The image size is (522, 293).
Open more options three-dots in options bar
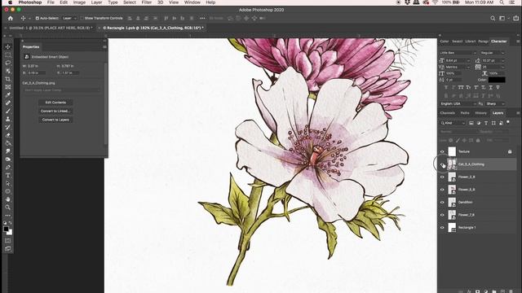pos(202,18)
